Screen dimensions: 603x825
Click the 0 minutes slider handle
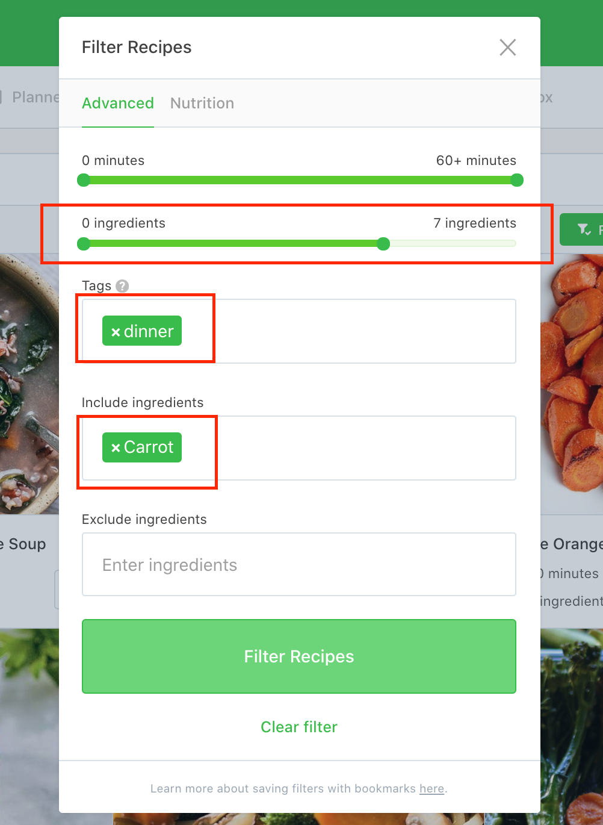[84, 179]
